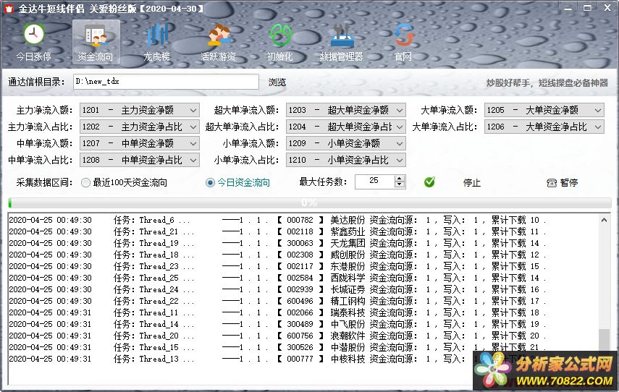Image resolution: width=619 pixels, height=392 pixels.
Task: Expand the 主力净流入占比 dropdown
Action: click(193, 127)
